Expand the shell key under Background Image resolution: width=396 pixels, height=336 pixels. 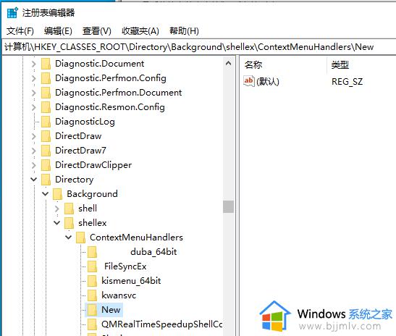[56, 209]
